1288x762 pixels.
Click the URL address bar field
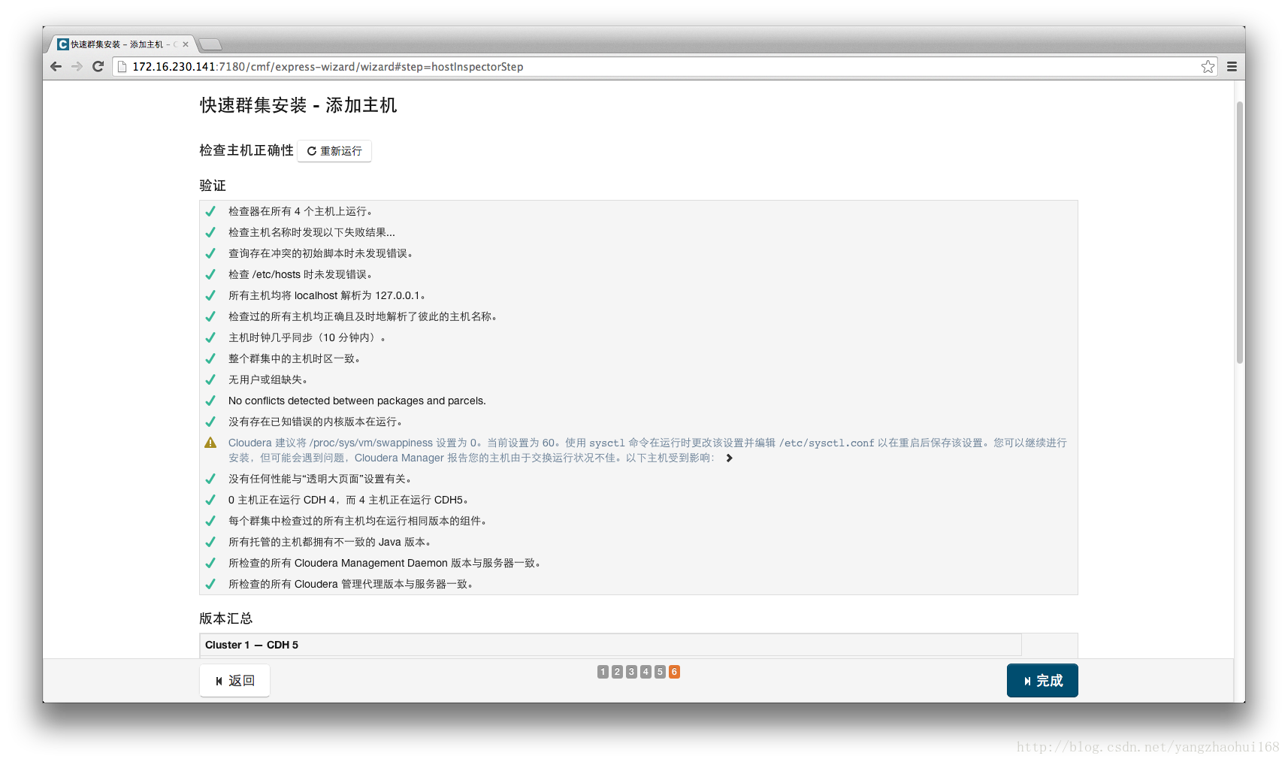pyautogui.click(x=665, y=67)
